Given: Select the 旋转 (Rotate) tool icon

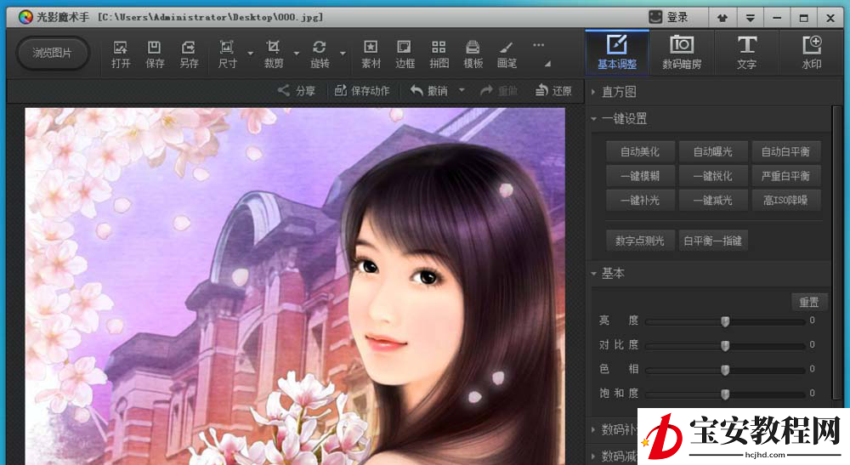Looking at the screenshot, I should (x=320, y=48).
